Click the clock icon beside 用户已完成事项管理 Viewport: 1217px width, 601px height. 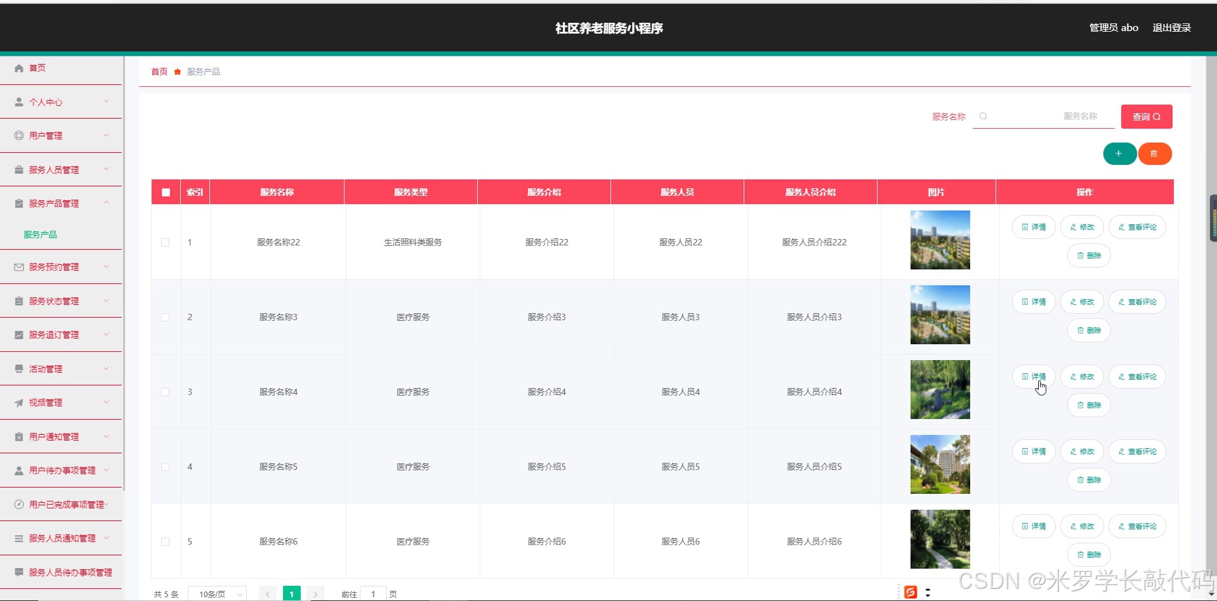pos(19,505)
